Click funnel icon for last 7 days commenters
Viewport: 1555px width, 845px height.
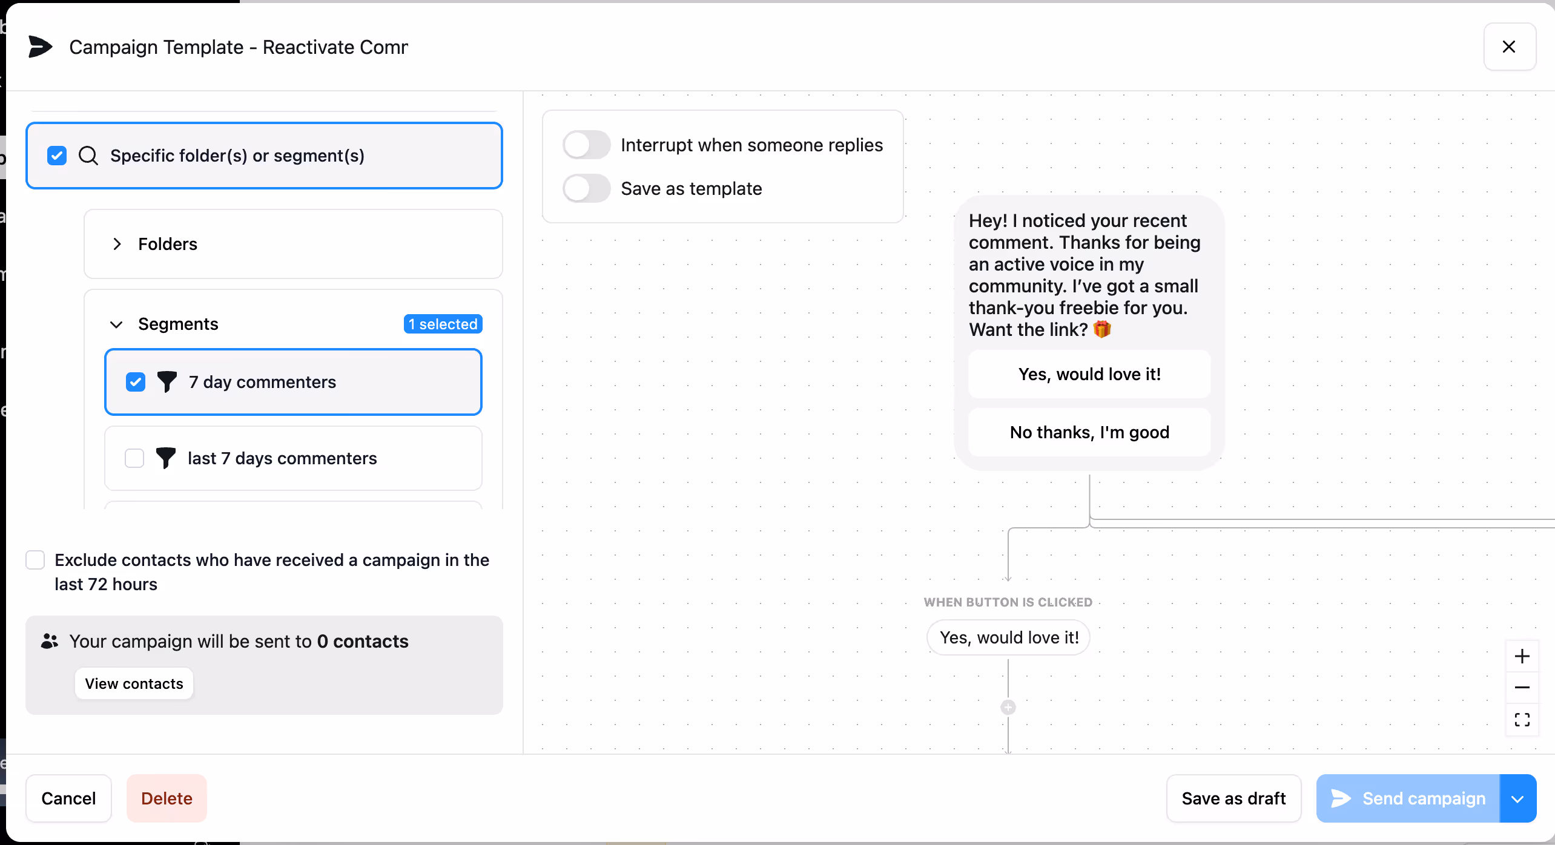165,458
